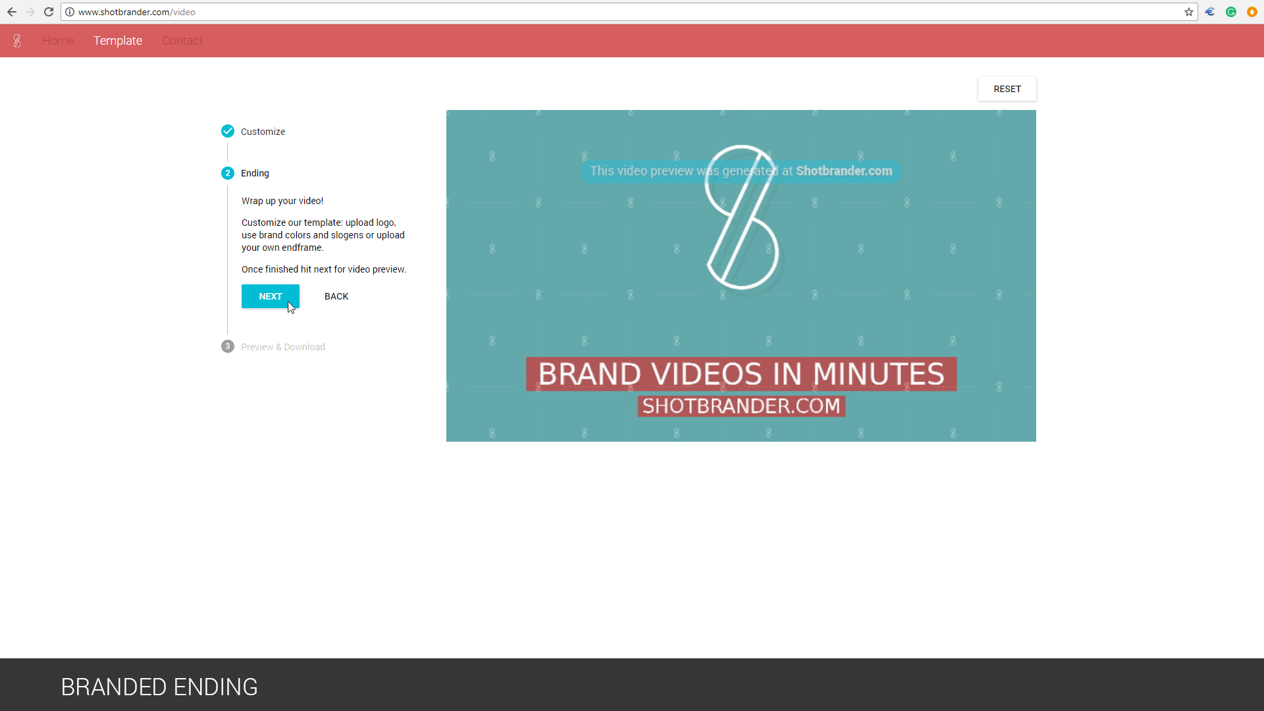Viewport: 1264px width, 711px height.
Task: Bookmark this page with the star
Action: pyautogui.click(x=1189, y=12)
